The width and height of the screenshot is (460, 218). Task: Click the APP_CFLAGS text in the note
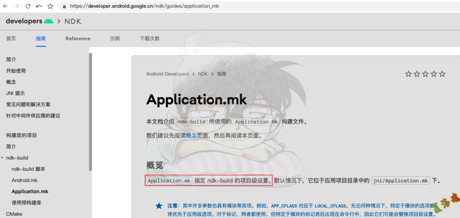[284, 206]
